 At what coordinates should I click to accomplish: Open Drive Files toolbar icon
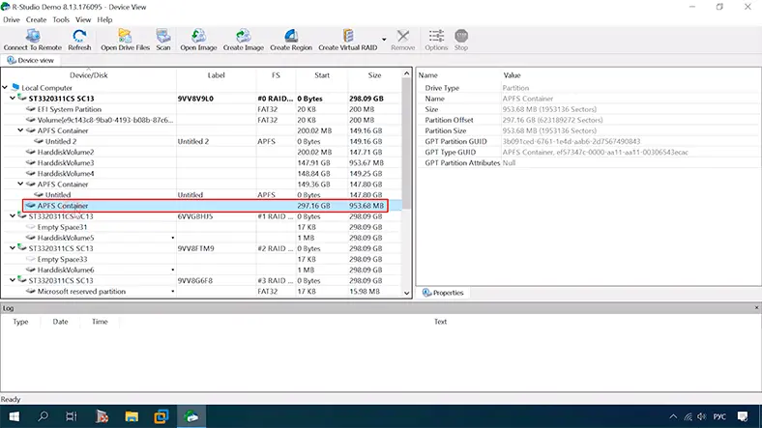tap(125, 40)
